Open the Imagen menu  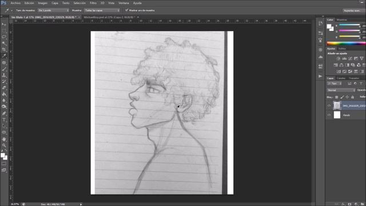point(43,3)
